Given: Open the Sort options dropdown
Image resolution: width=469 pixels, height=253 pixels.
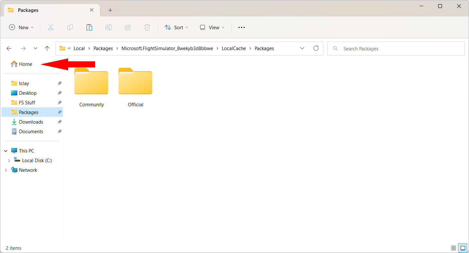Looking at the screenshot, I should point(176,27).
